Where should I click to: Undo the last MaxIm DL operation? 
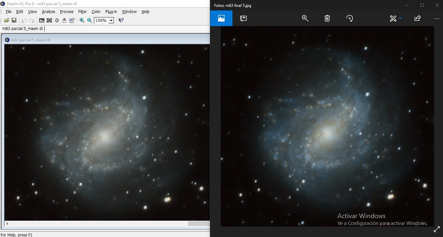24,20
